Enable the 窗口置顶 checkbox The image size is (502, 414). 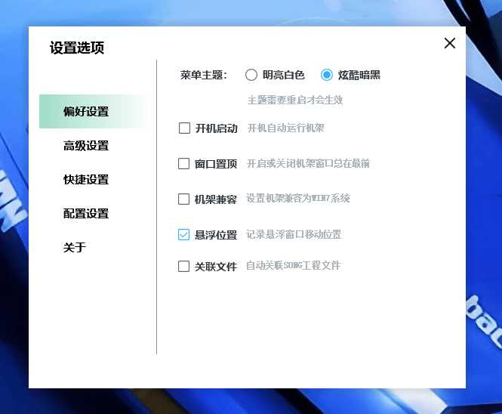click(183, 163)
